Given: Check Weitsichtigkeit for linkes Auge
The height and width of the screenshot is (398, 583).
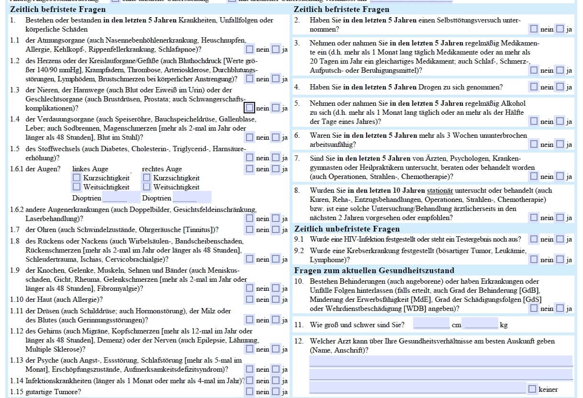Looking at the screenshot, I should (77, 187).
